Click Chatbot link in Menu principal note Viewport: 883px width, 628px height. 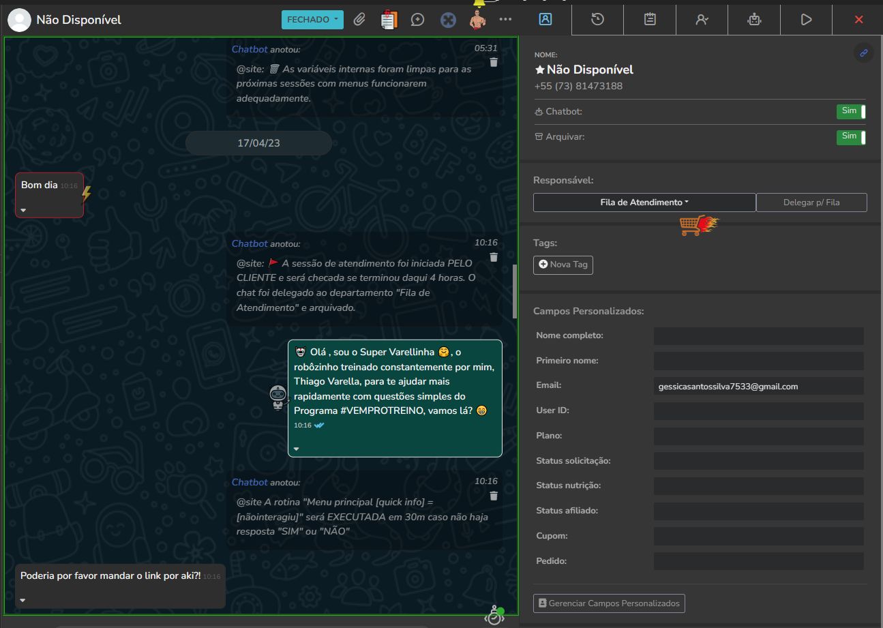point(250,482)
